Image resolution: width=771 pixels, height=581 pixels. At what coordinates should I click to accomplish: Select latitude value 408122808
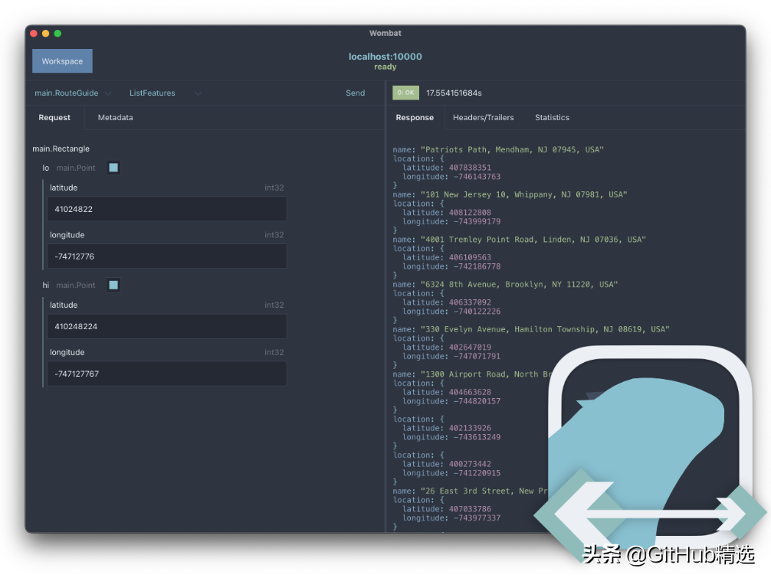[470, 212]
